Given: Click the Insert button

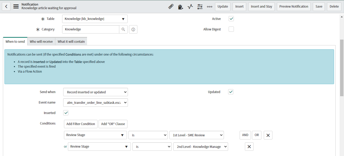Looking at the screenshot, I should [x=239, y=7].
